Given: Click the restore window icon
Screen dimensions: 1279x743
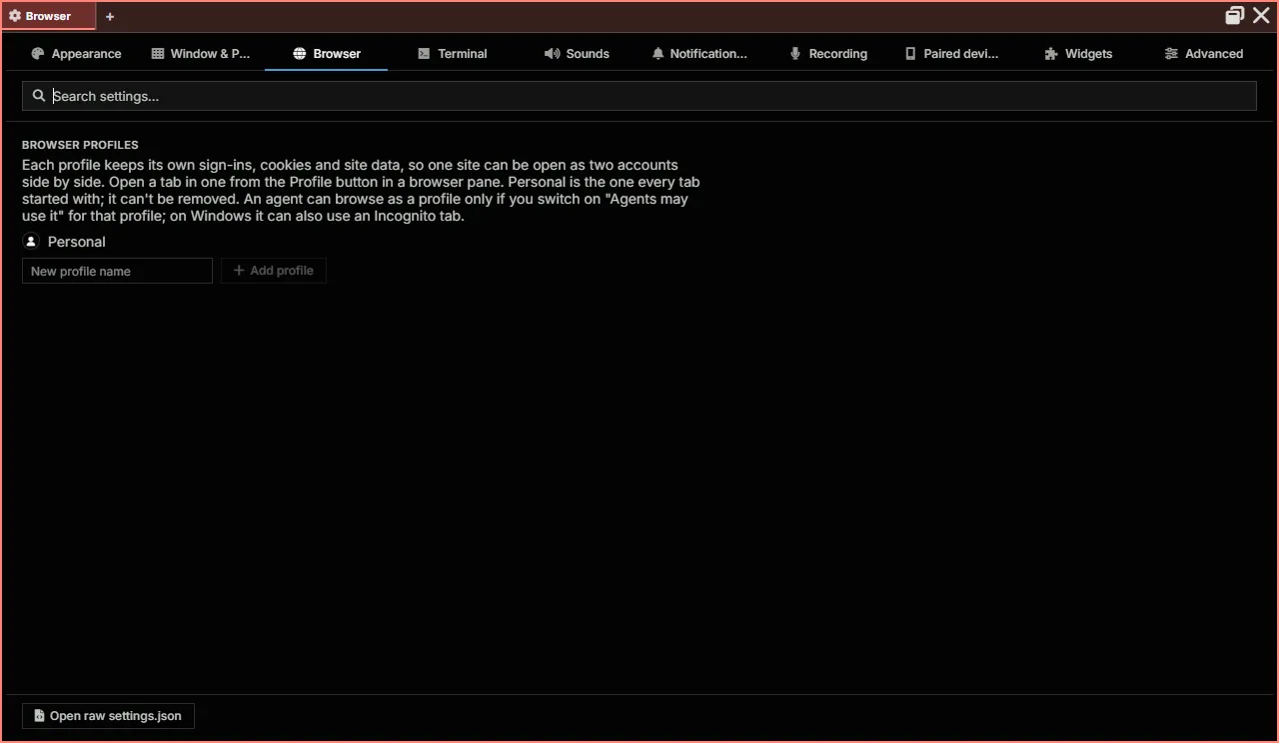Looking at the screenshot, I should tap(1235, 15).
